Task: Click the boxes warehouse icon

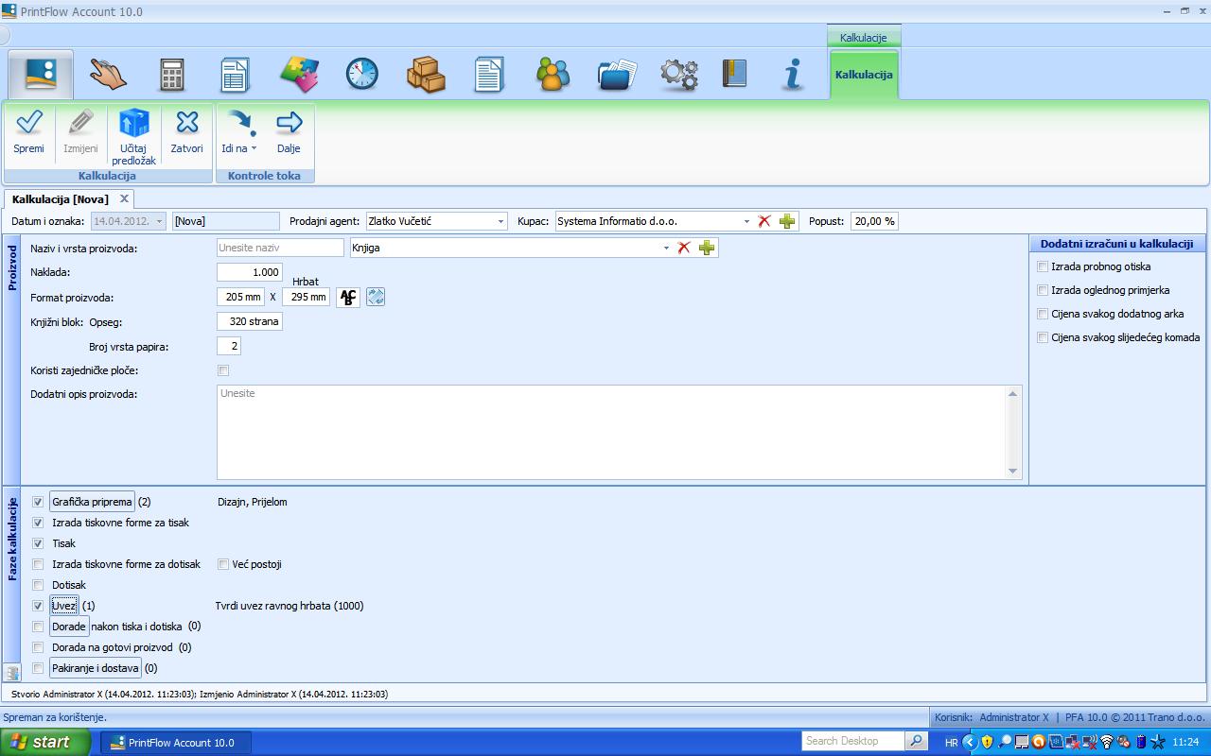Action: point(426,74)
